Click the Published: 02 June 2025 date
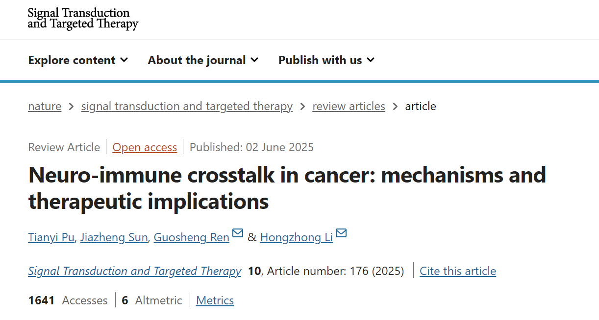599x320 pixels. 251,147
